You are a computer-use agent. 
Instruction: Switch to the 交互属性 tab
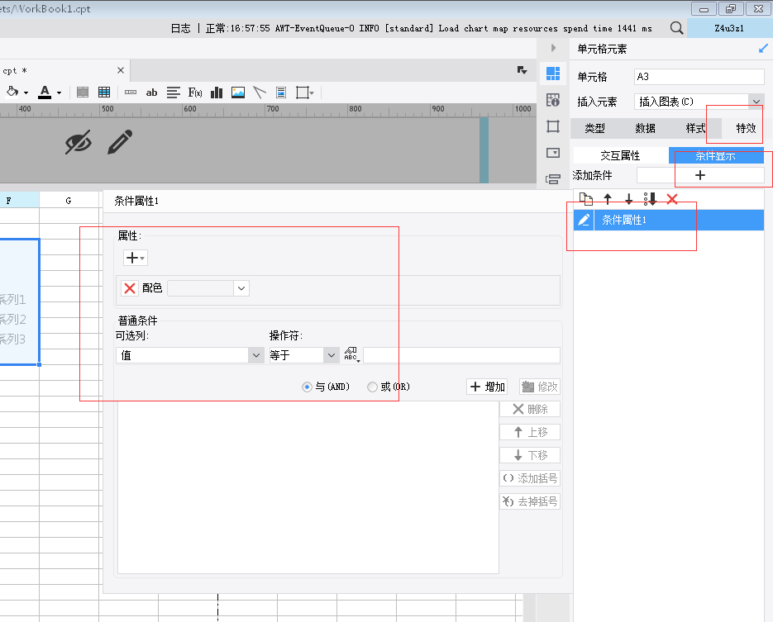click(620, 155)
